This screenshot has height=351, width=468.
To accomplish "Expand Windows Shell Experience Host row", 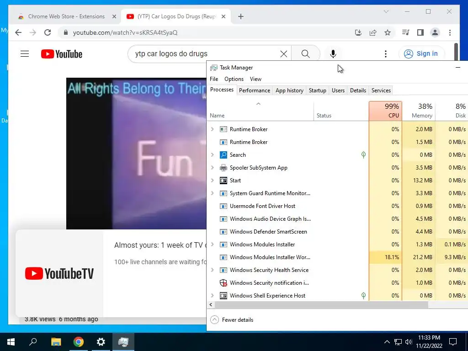I will [212, 296].
